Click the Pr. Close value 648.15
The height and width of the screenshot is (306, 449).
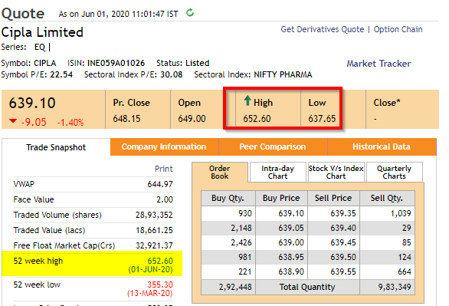pyautogui.click(x=126, y=119)
